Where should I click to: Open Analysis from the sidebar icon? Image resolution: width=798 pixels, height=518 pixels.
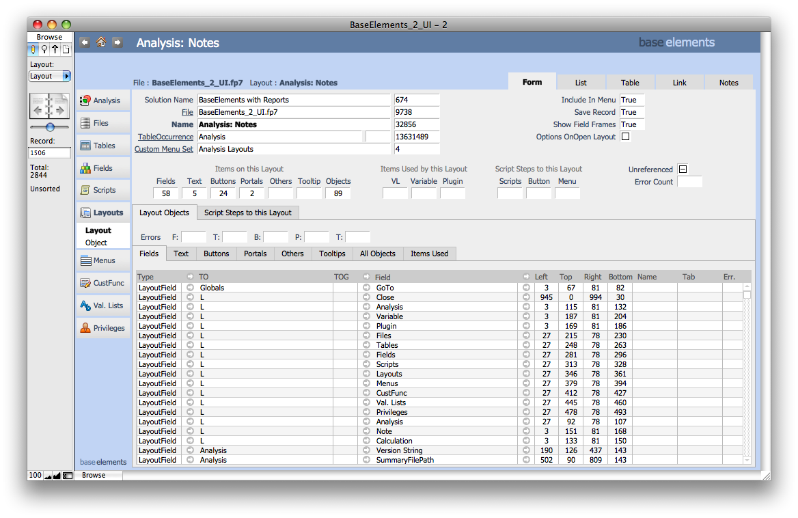pos(85,100)
